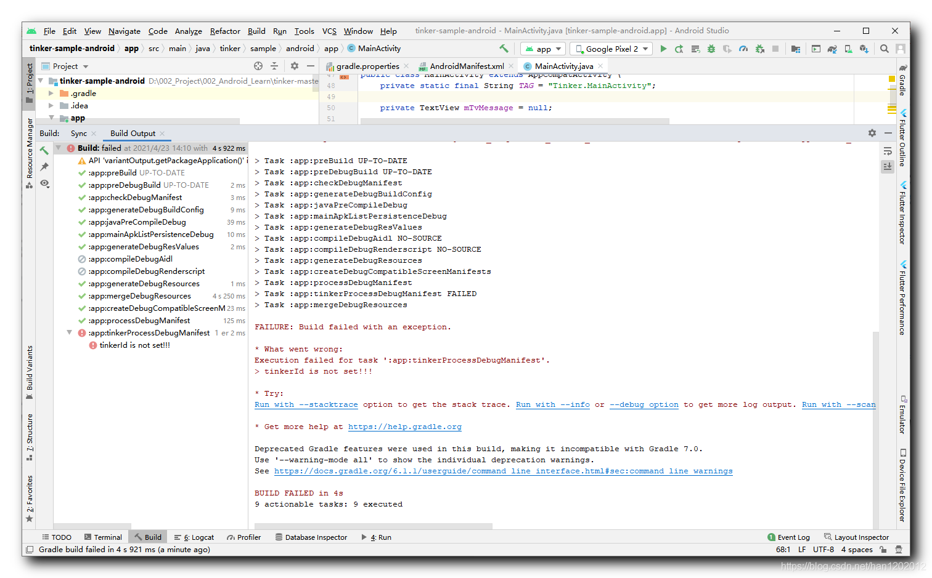The image size is (932, 578).
Task: Open the Gradle side panel
Action: pos(902,79)
